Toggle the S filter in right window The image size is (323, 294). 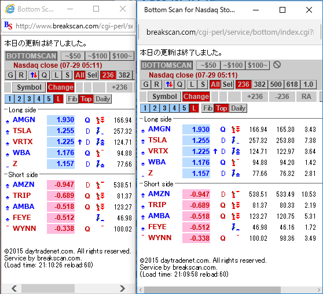click(203, 84)
